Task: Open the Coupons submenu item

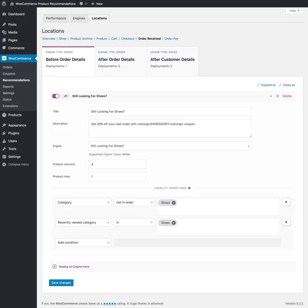Action: click(x=9, y=73)
